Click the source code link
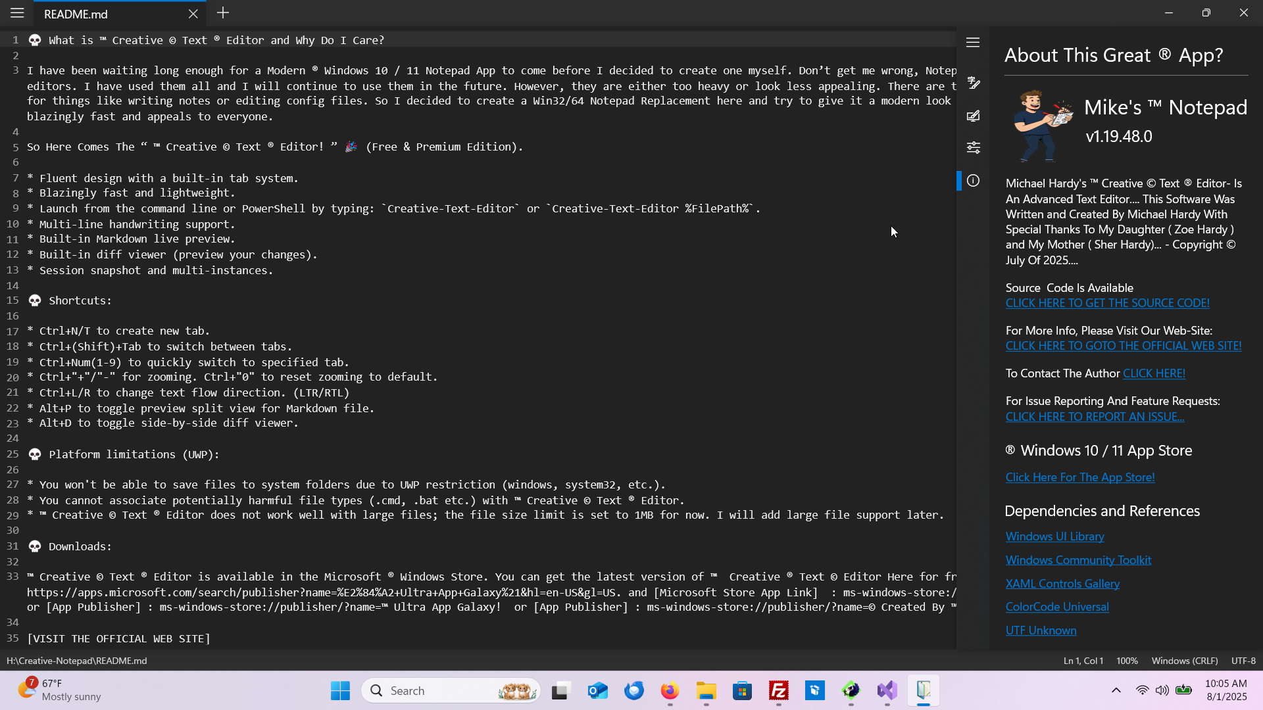The height and width of the screenshot is (710, 1263). tap(1107, 303)
